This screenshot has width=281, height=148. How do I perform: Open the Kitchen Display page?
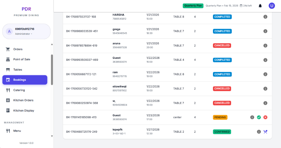click(x=24, y=111)
